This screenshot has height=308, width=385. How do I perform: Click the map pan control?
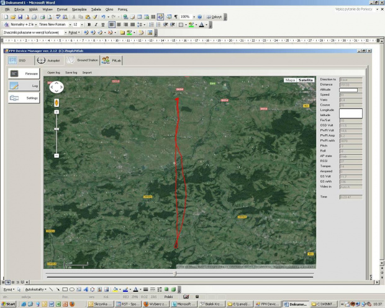[x=56, y=87]
